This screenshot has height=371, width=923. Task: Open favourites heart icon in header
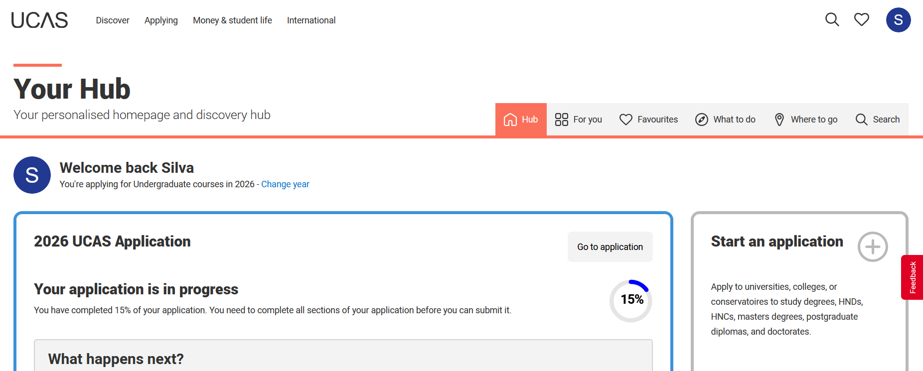tap(862, 20)
